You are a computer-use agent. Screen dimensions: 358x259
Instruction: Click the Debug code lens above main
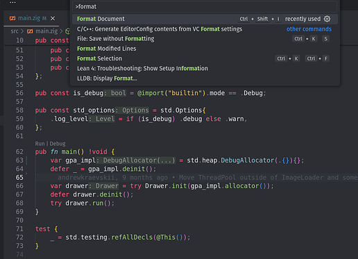[x=58, y=144]
